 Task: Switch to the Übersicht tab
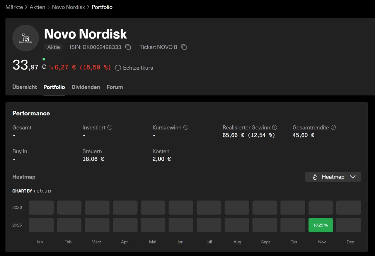pos(25,87)
